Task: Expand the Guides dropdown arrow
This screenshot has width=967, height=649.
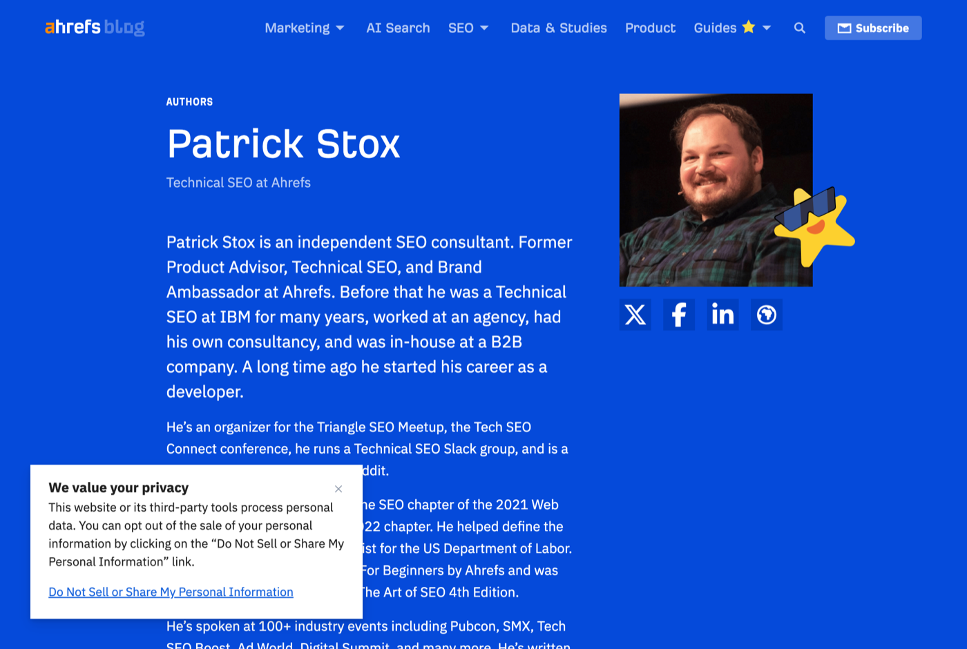Action: [767, 28]
